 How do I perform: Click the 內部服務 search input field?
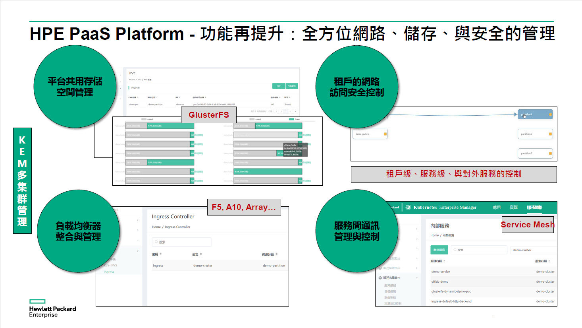click(x=480, y=250)
